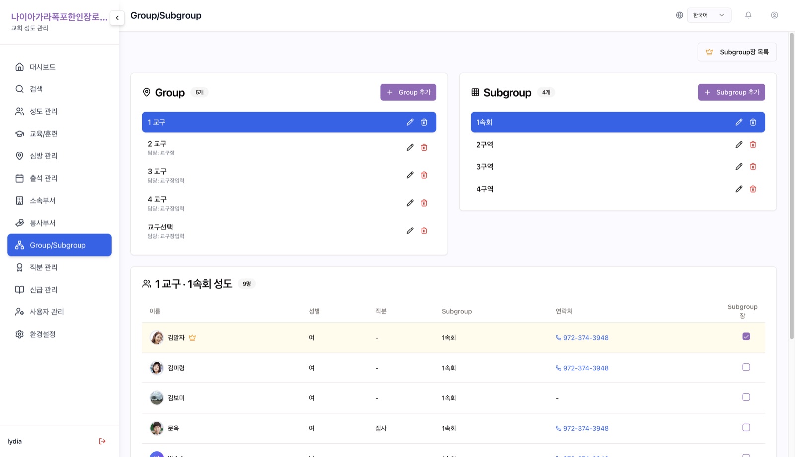Open 검색 in the sidebar

[60, 89]
